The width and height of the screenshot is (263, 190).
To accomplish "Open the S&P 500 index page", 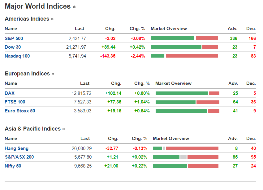I will pyautogui.click(x=14, y=38).
